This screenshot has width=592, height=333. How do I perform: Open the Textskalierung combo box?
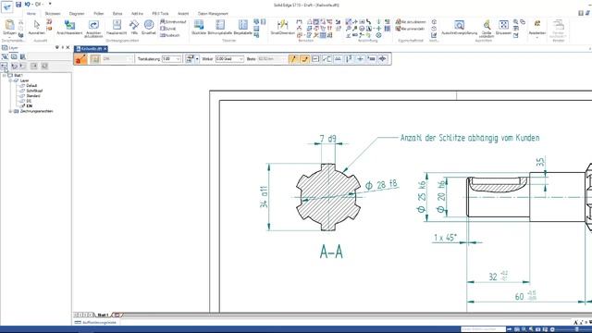tap(171, 59)
